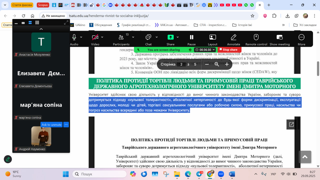Open the More options menu in Zoom

(301, 37)
